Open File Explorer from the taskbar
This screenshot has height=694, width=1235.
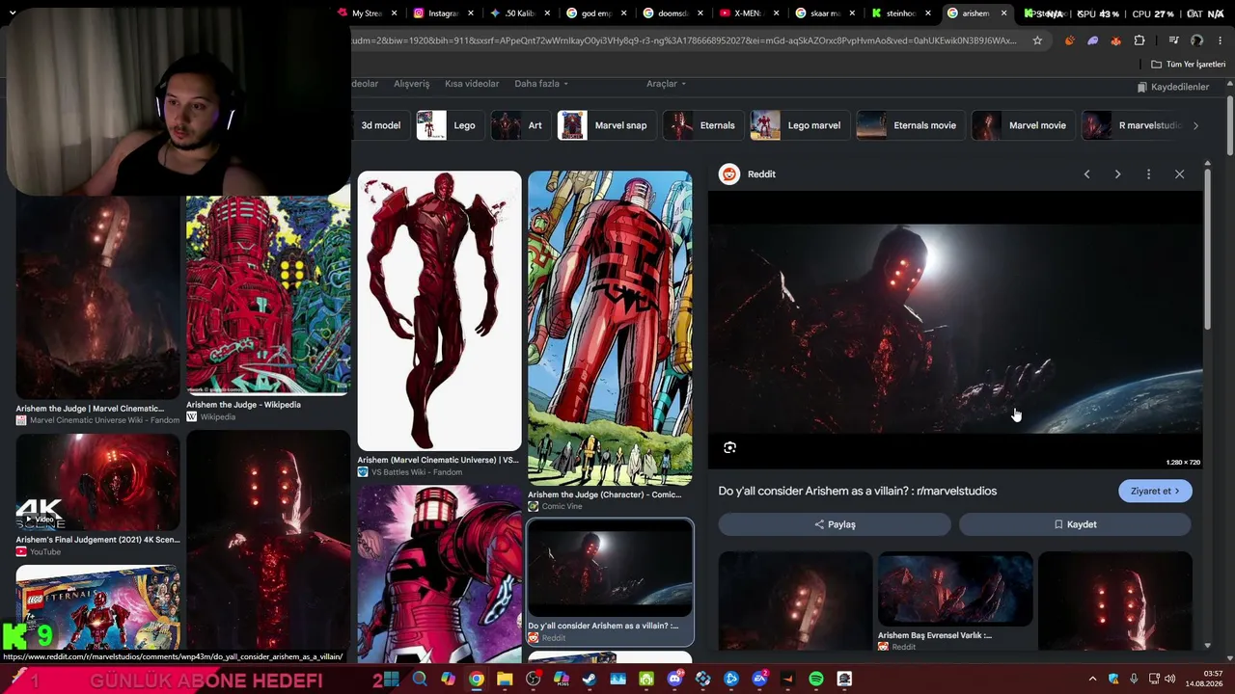[505, 680]
